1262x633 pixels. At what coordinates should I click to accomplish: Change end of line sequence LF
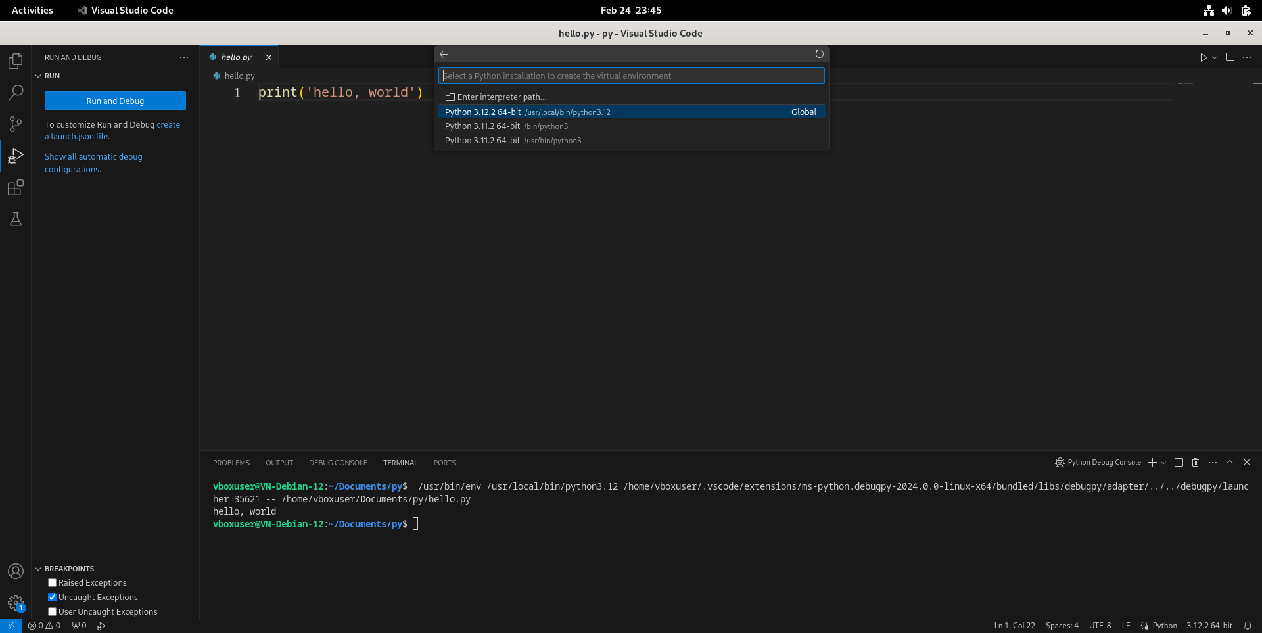(x=1126, y=626)
